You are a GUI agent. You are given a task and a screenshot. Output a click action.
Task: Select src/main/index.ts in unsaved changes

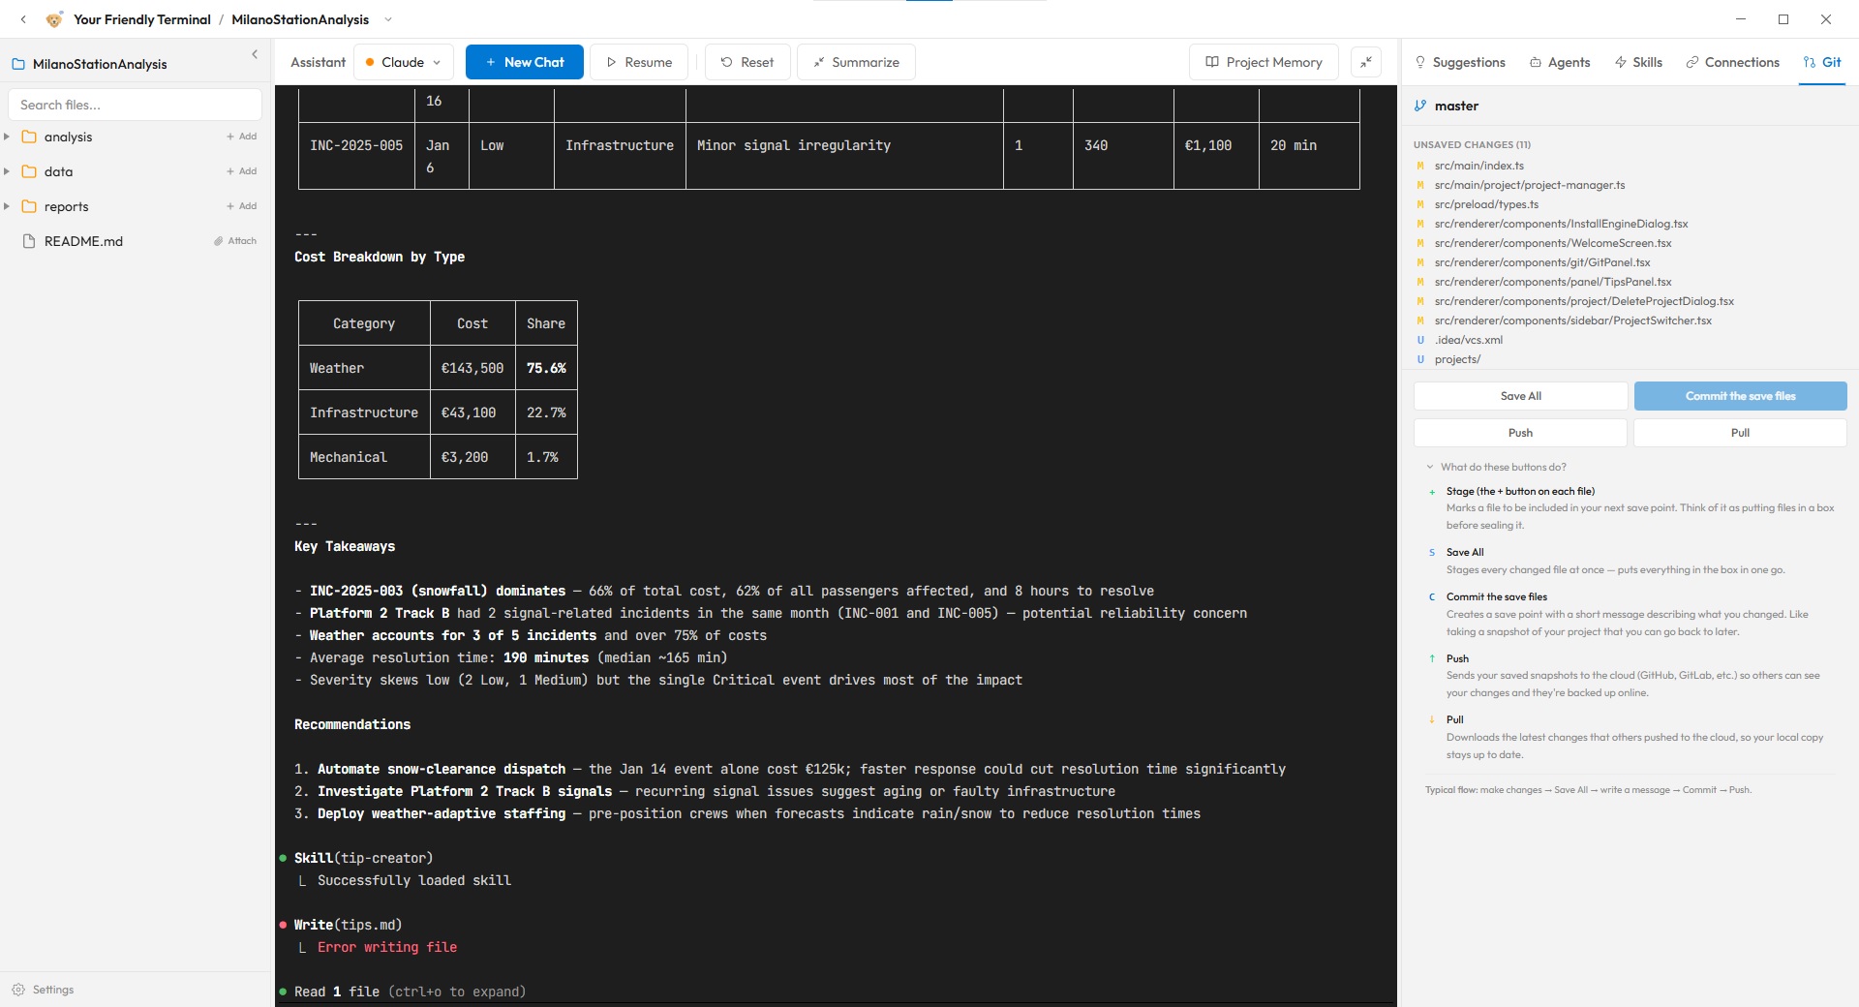(1479, 165)
